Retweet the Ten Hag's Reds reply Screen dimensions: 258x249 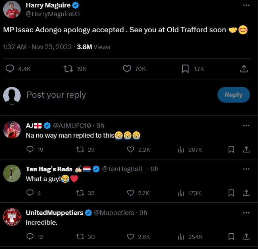click(80, 193)
